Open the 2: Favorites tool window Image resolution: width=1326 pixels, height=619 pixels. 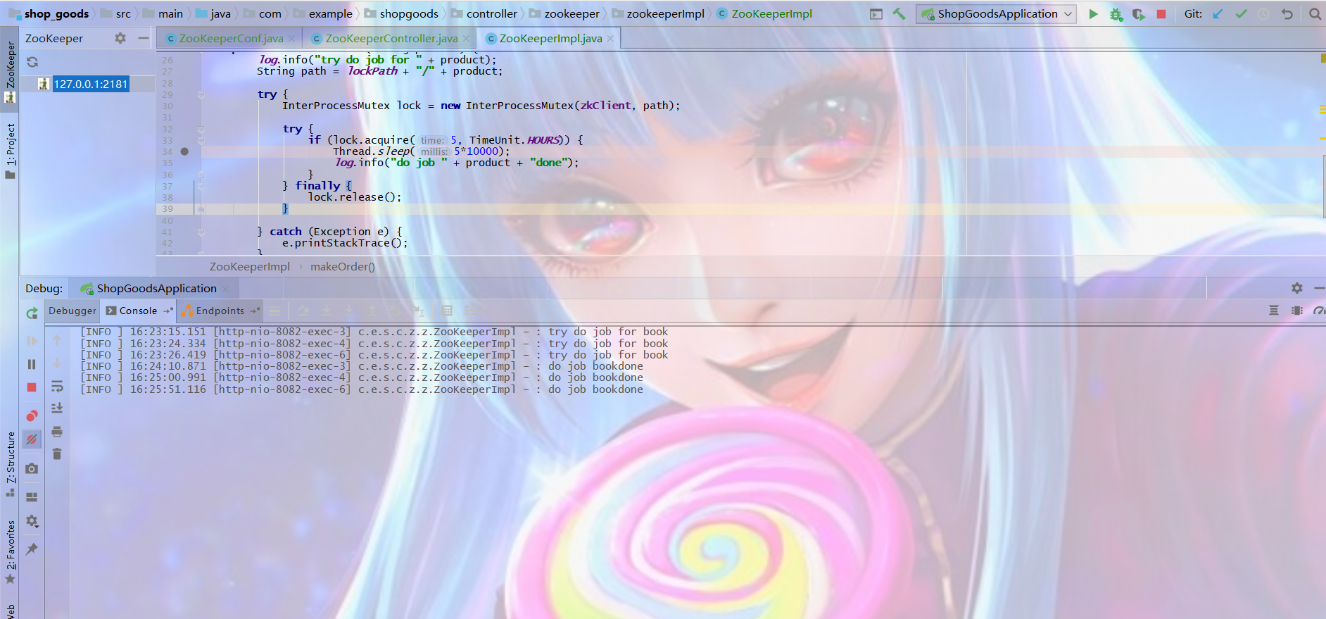(x=10, y=552)
